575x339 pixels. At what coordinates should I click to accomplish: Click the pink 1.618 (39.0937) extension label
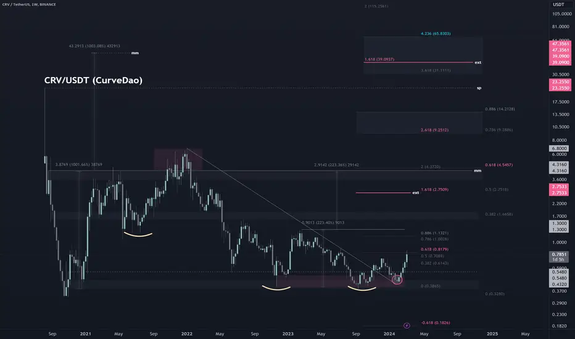coord(379,59)
